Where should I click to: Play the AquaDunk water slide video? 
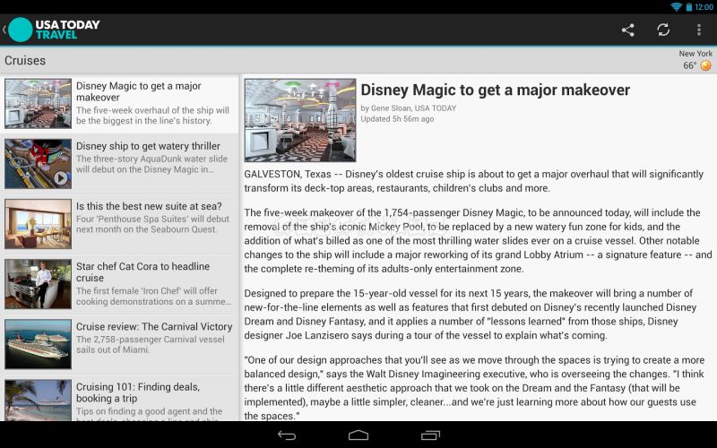coord(61,178)
